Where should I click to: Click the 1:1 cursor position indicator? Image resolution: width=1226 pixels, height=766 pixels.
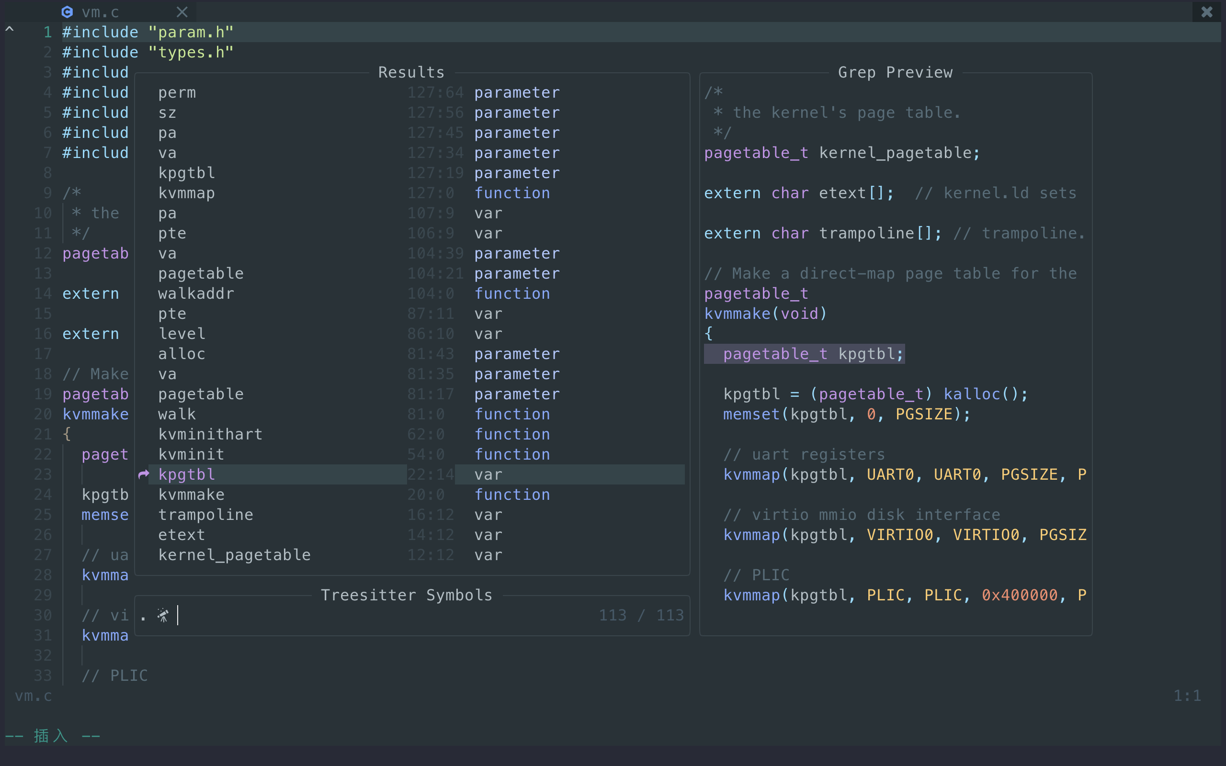[x=1188, y=696]
